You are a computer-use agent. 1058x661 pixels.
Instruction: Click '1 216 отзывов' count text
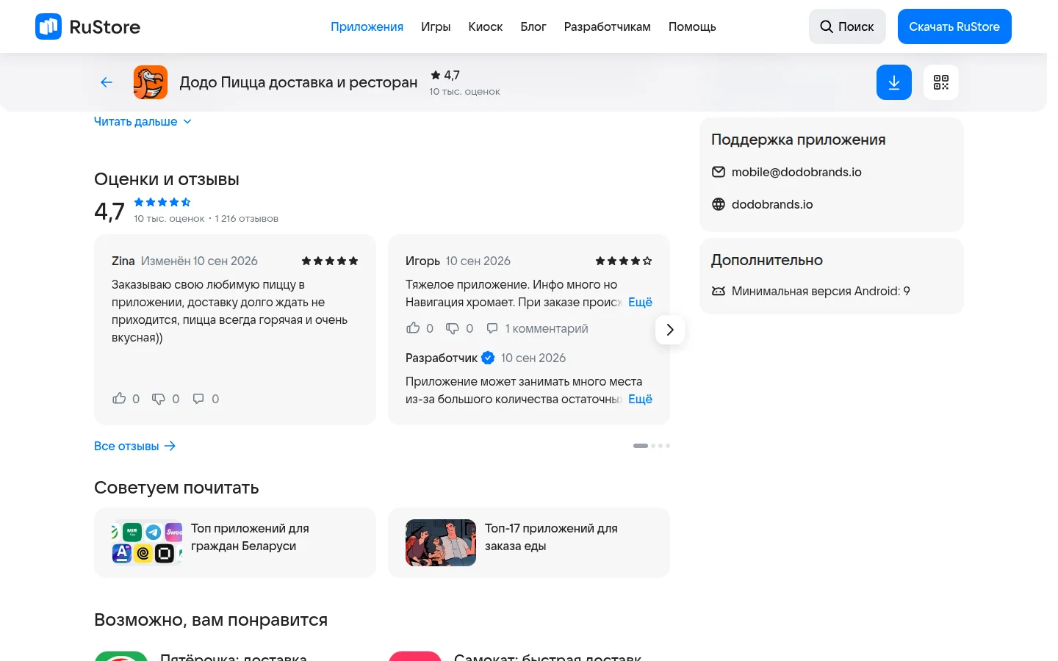[x=246, y=218]
